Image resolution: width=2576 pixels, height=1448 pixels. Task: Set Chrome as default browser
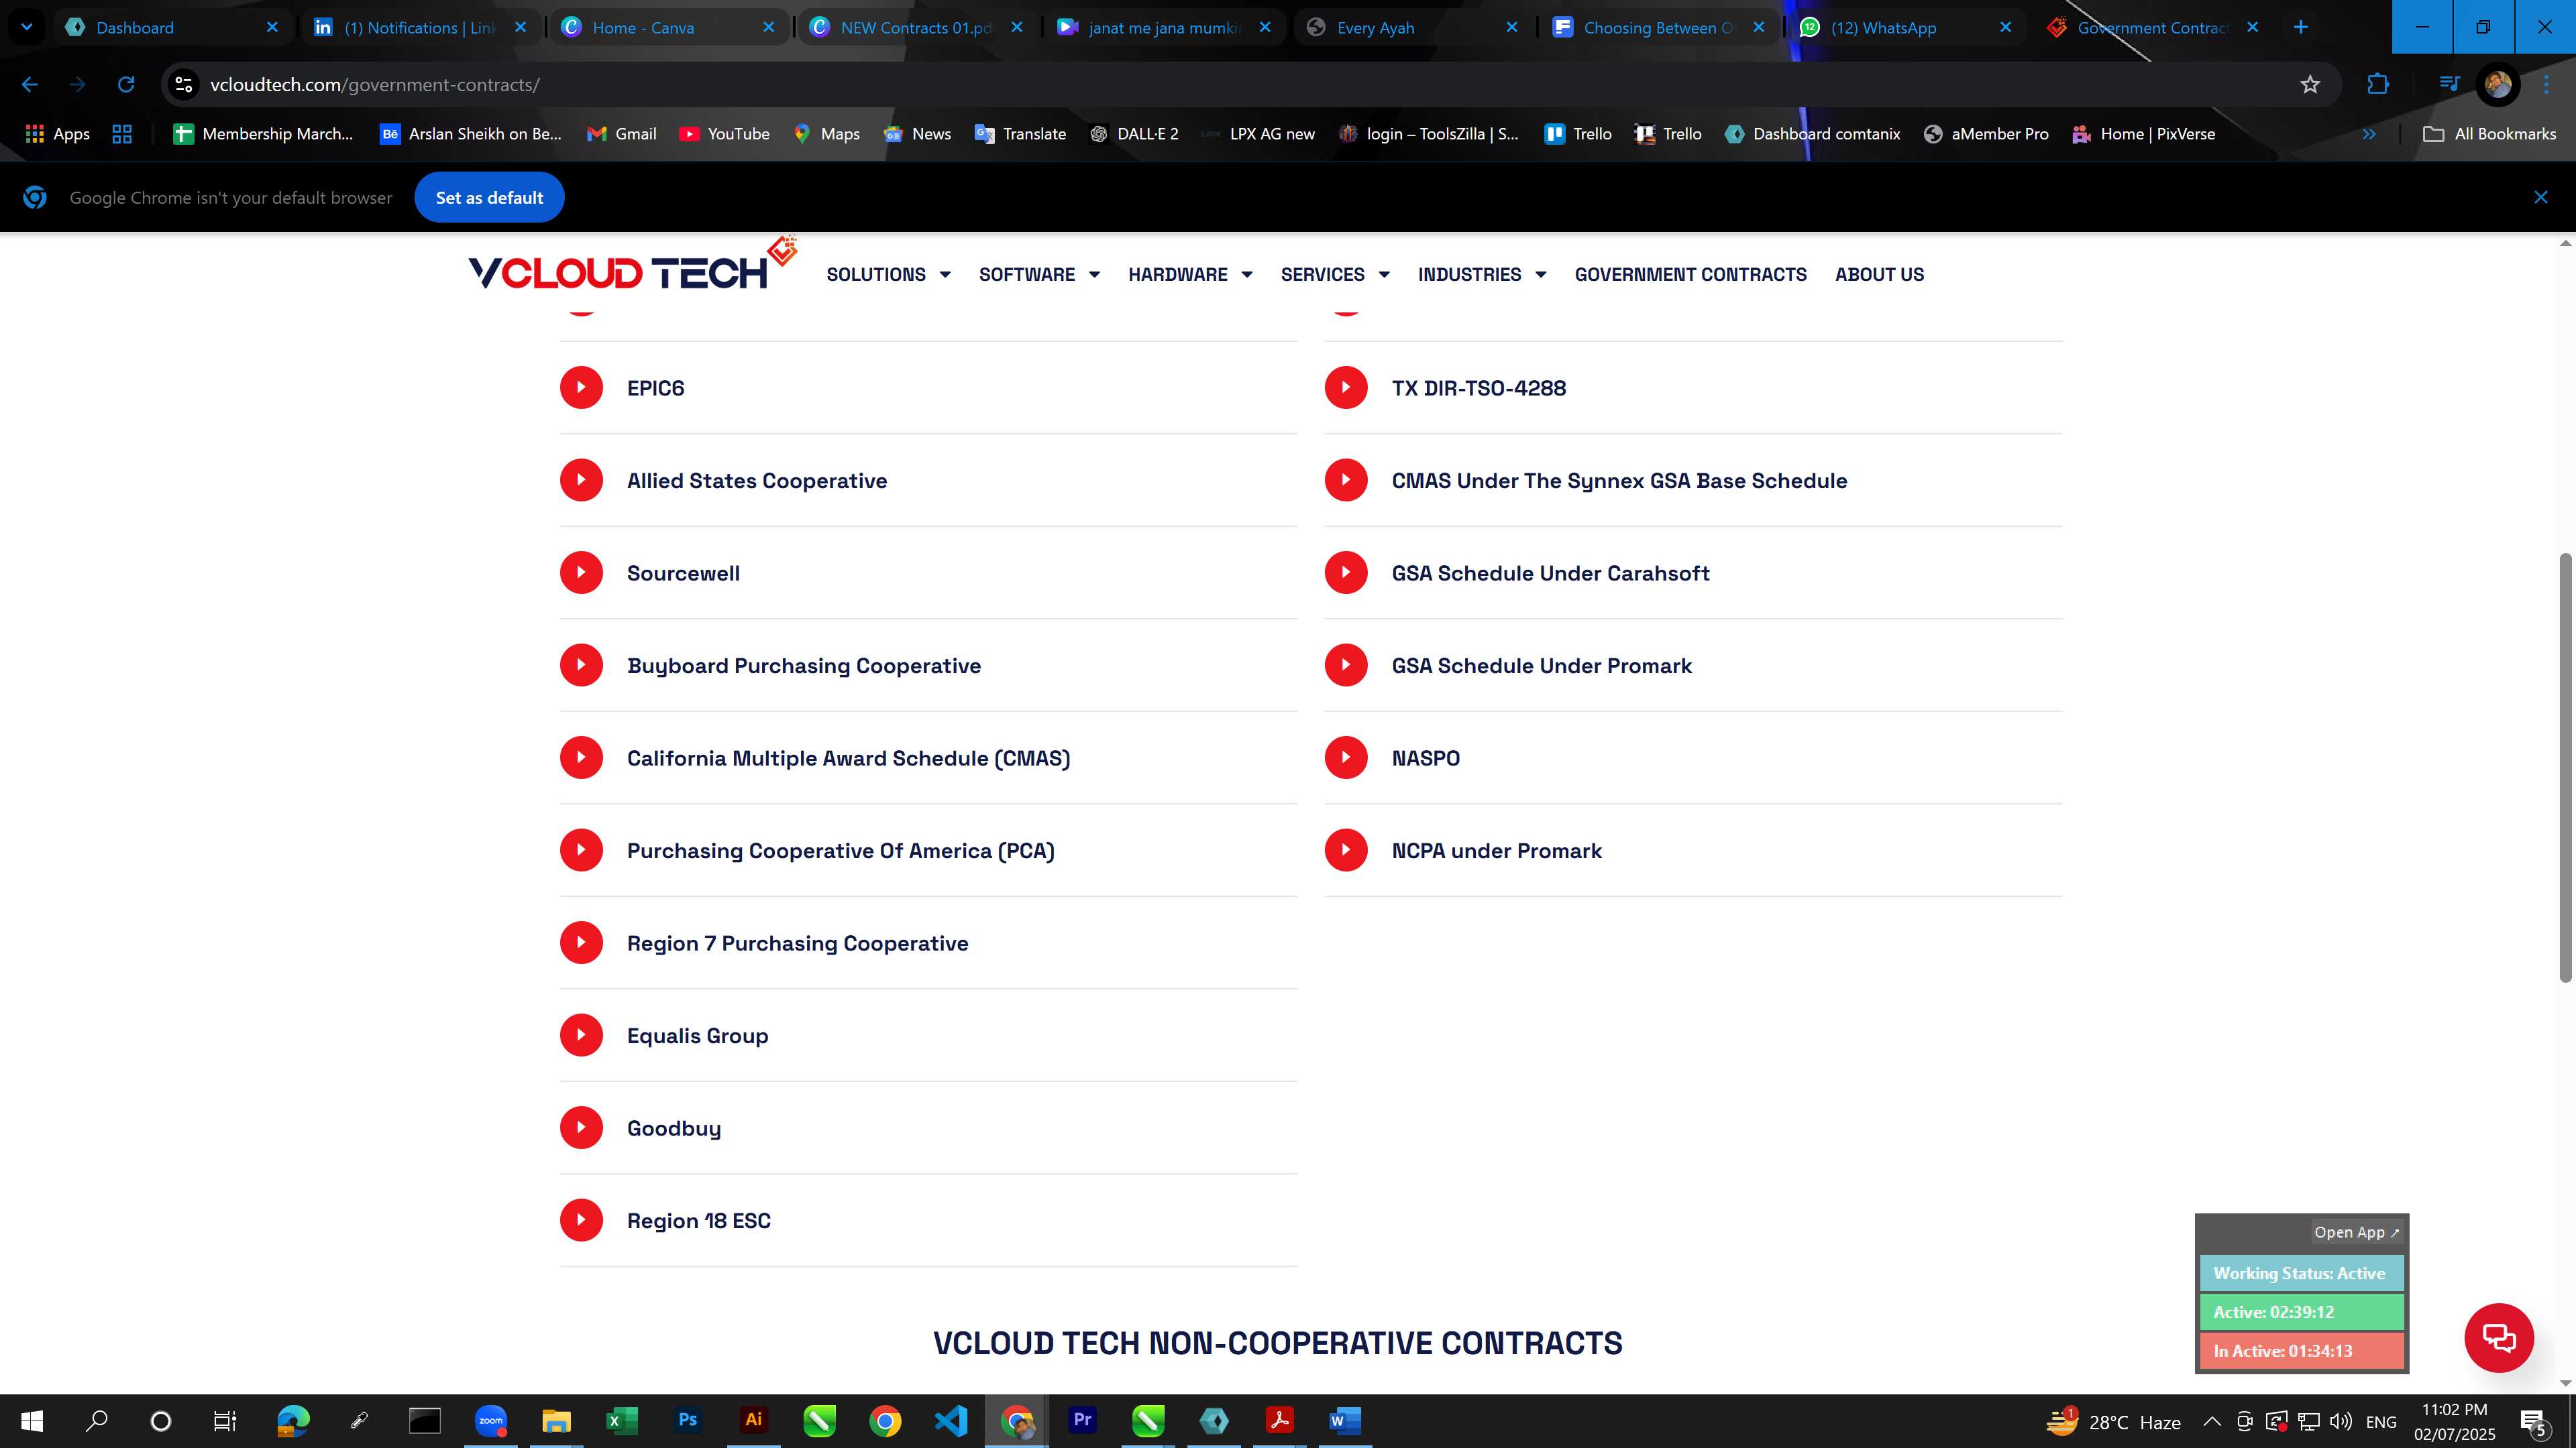[x=489, y=198]
